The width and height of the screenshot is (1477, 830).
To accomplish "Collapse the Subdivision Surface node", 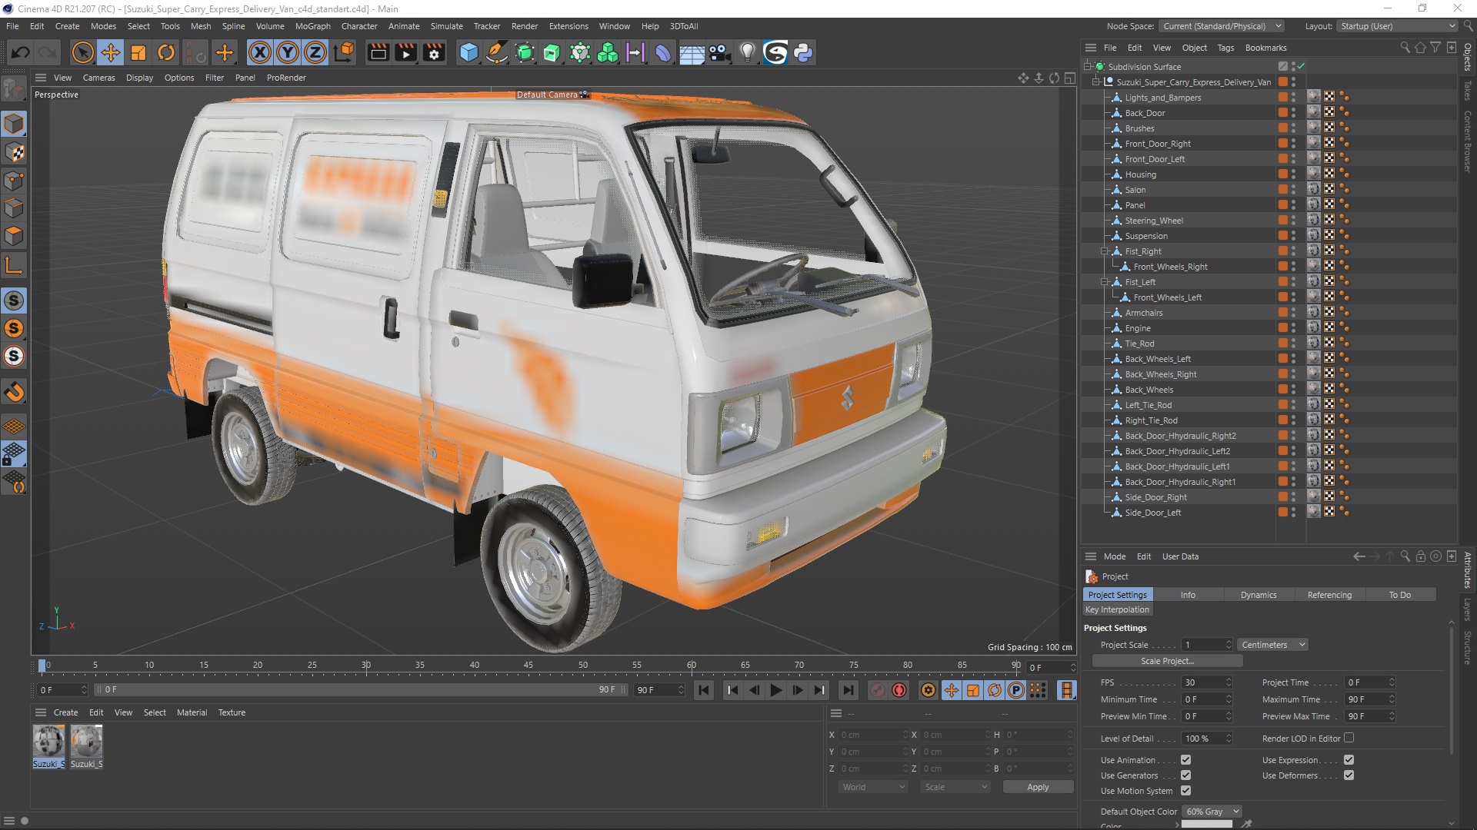I will (1088, 67).
